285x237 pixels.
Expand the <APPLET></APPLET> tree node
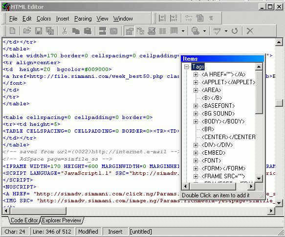point(196,82)
